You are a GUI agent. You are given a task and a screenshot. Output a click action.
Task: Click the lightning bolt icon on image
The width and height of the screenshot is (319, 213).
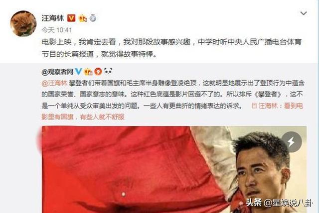coord(292,142)
